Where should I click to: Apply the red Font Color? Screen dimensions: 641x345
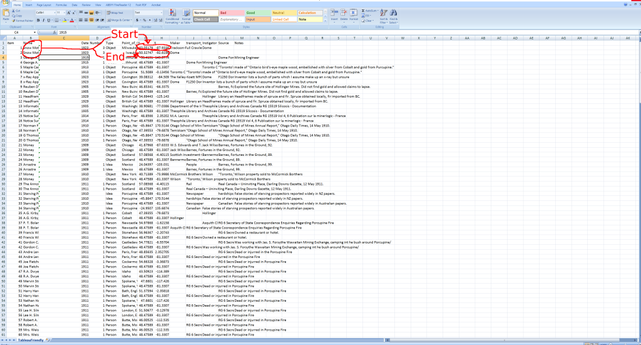tap(72, 20)
